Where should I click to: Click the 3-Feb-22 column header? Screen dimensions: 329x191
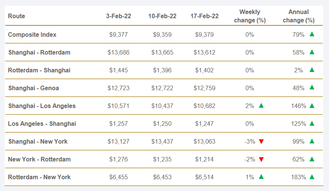click(x=119, y=16)
